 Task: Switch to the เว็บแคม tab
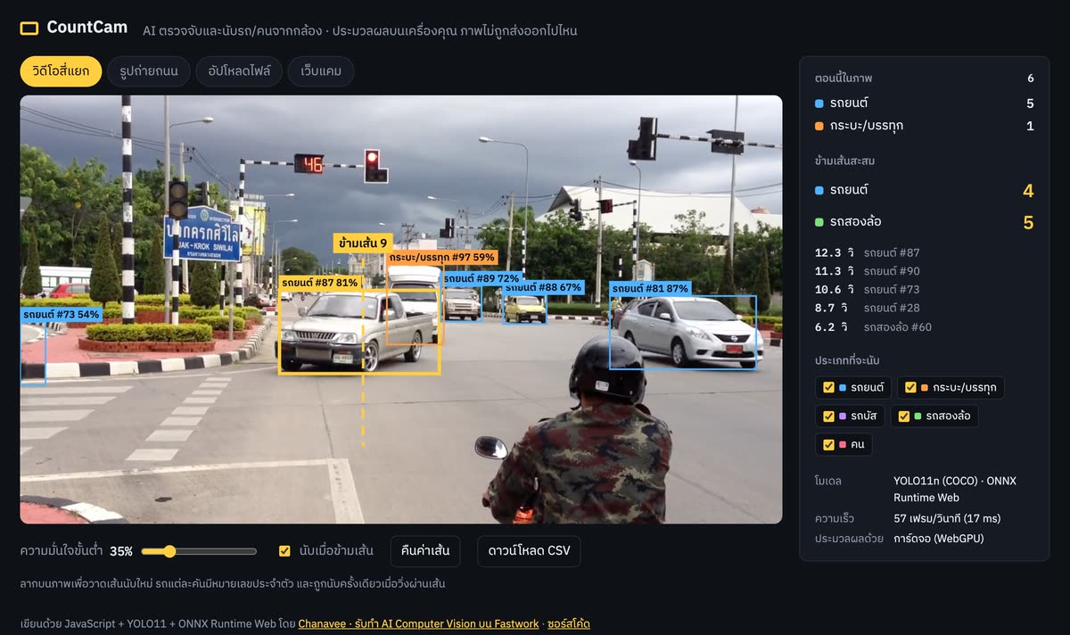click(x=321, y=71)
